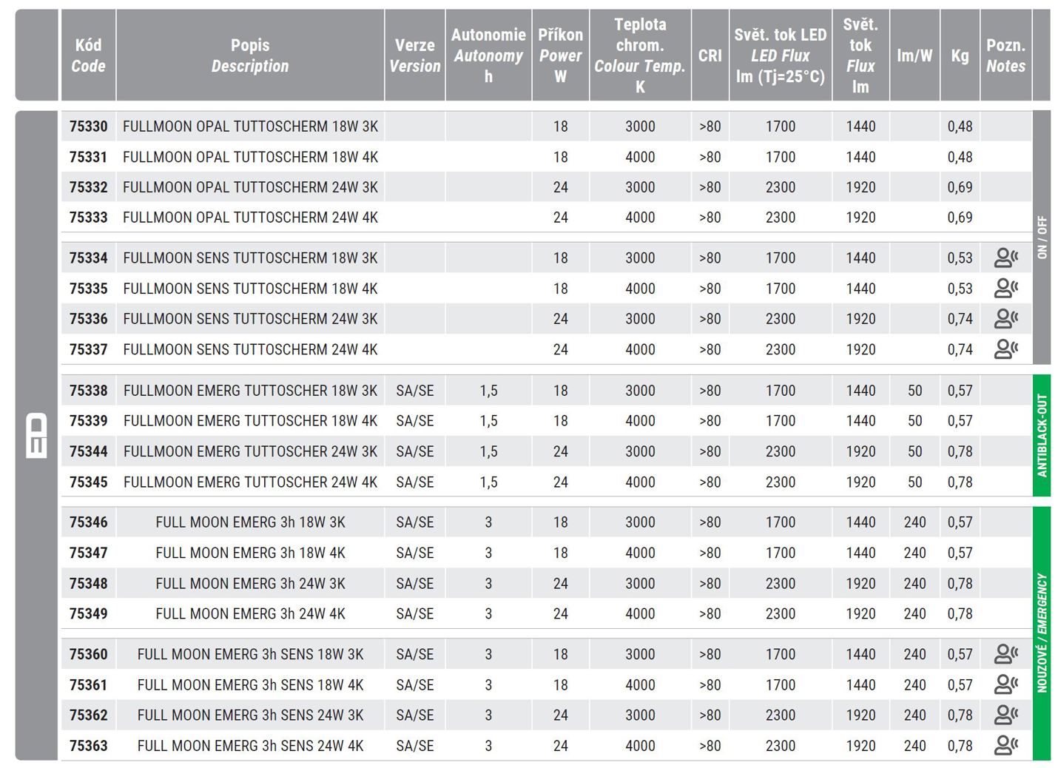
Task: Select code 75338
Action: (89, 390)
